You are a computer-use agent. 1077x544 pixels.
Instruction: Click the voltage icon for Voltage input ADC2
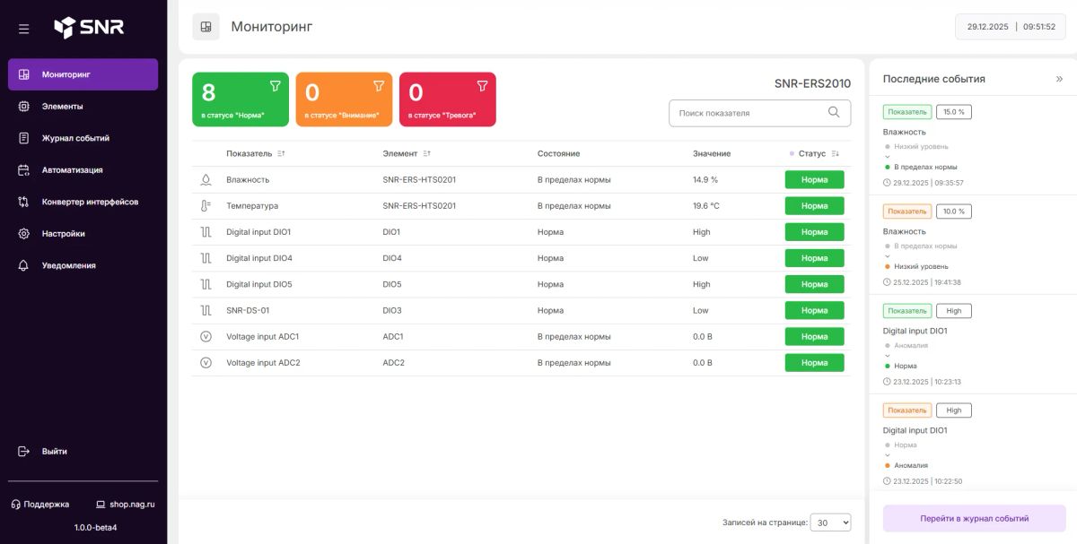click(206, 362)
